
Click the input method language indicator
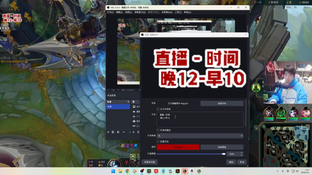[288, 171]
